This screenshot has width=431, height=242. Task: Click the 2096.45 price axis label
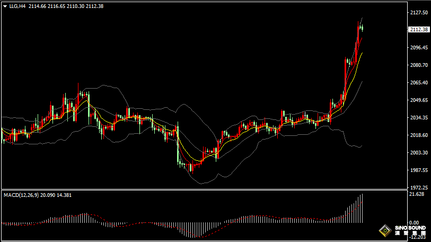click(419, 48)
